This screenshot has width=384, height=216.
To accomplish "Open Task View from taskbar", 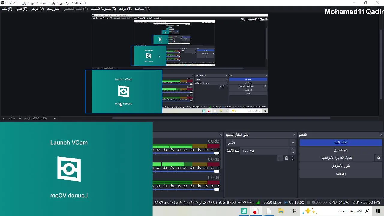I will click(294, 211).
